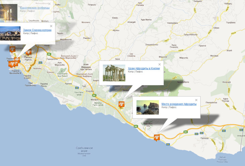
Task: Open the Замок Сорока колонн link
Action: tap(37, 30)
